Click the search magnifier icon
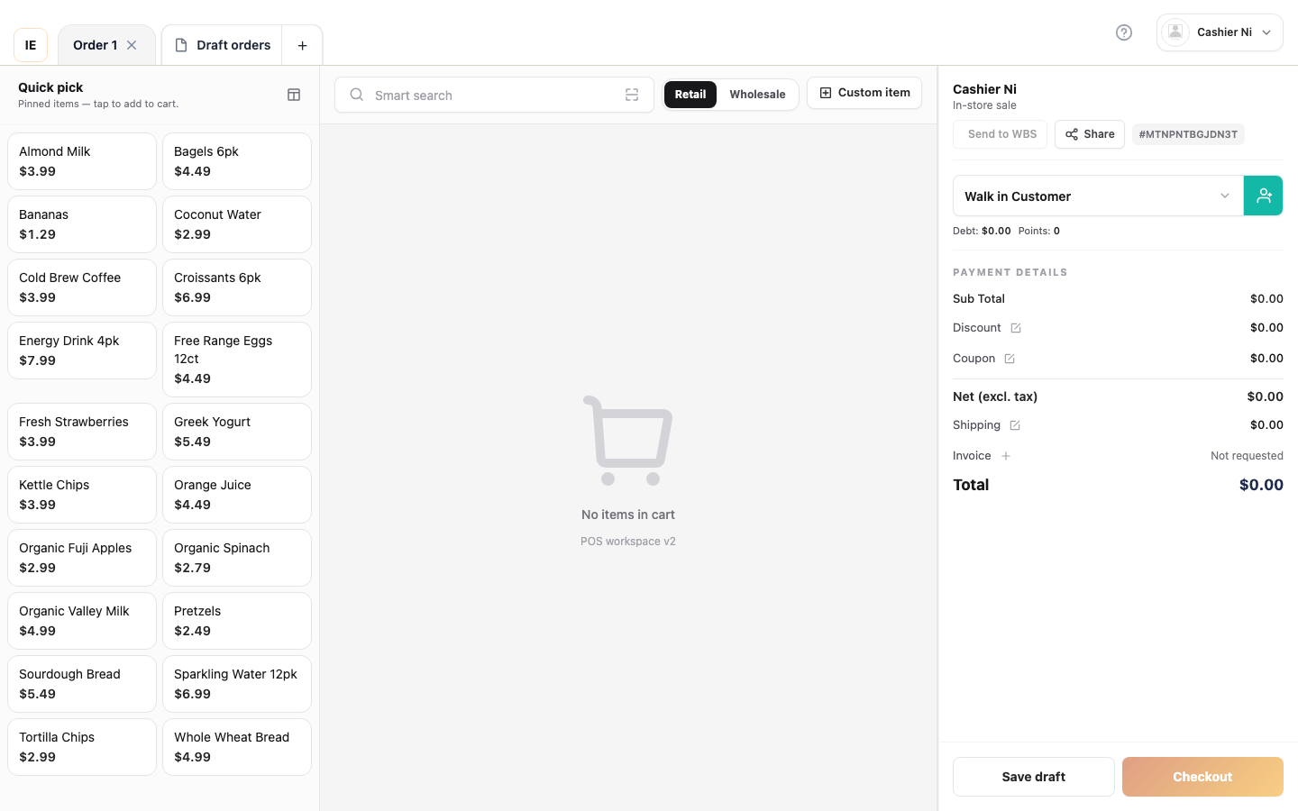The image size is (1298, 811). click(357, 95)
